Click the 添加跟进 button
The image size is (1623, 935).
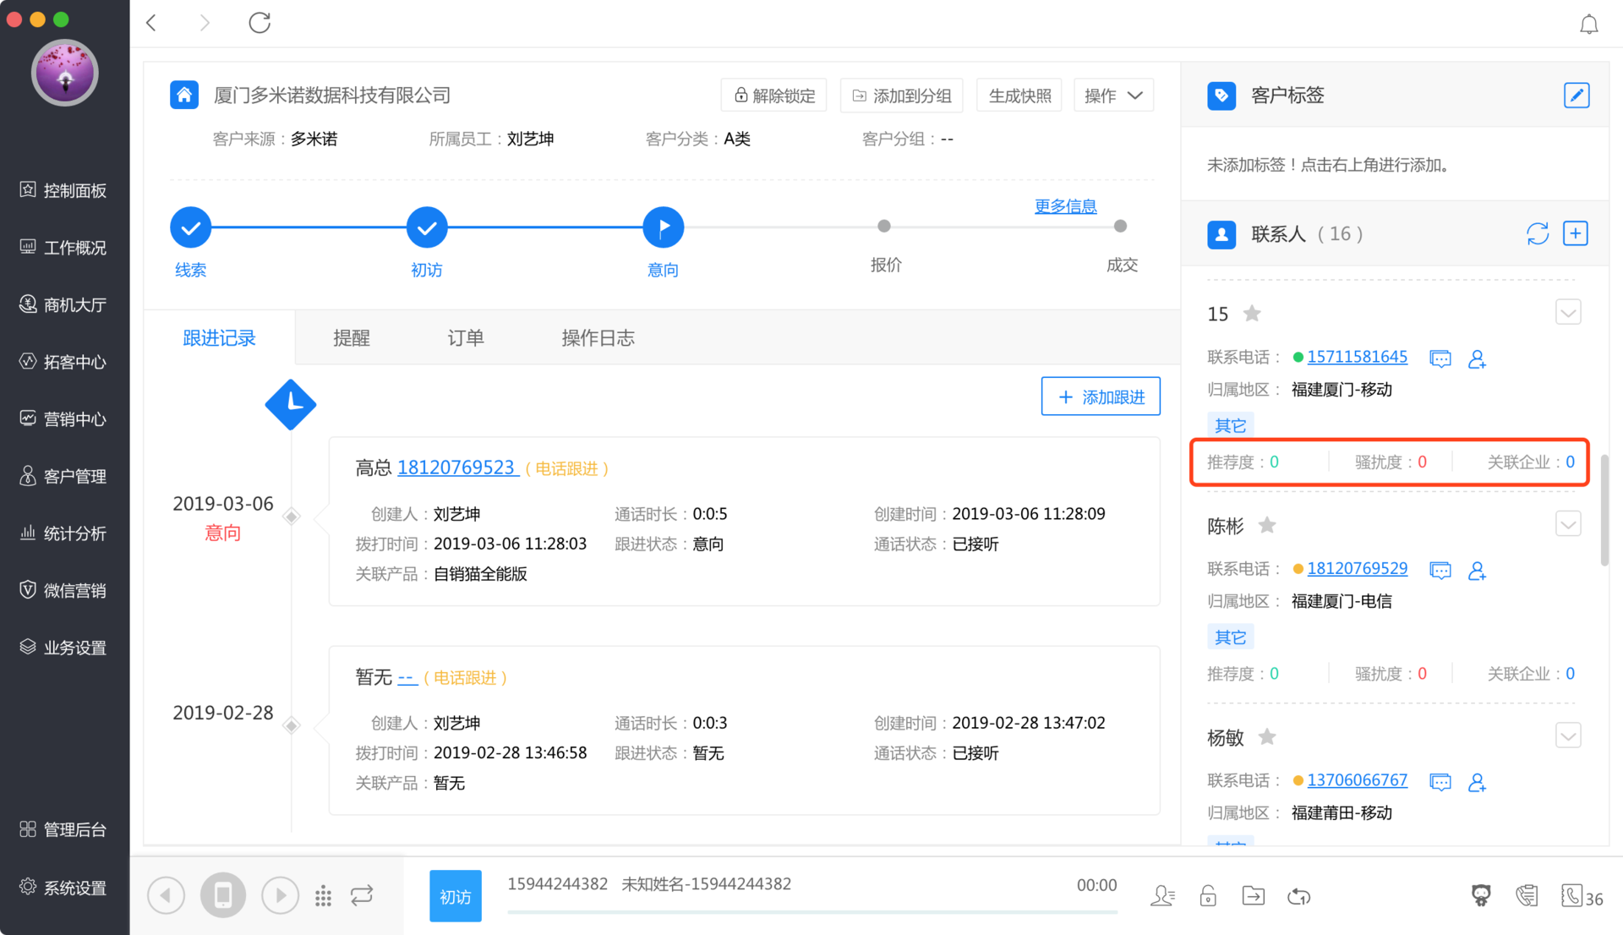coord(1101,396)
